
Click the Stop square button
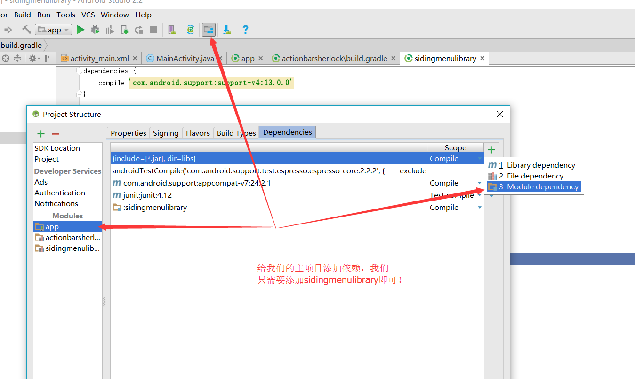click(153, 30)
